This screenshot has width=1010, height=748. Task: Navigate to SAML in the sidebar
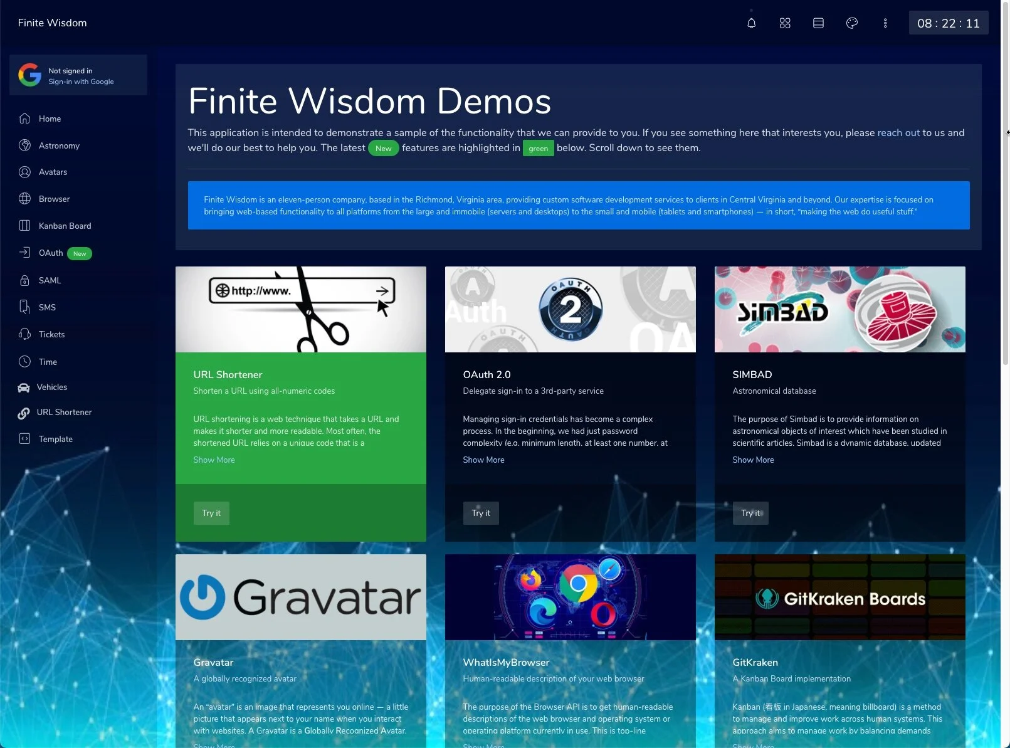[x=78, y=280]
